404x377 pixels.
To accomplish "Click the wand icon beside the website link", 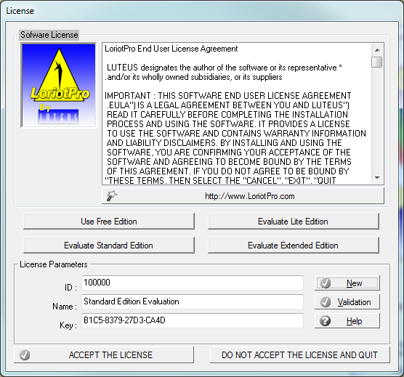I will [x=112, y=195].
